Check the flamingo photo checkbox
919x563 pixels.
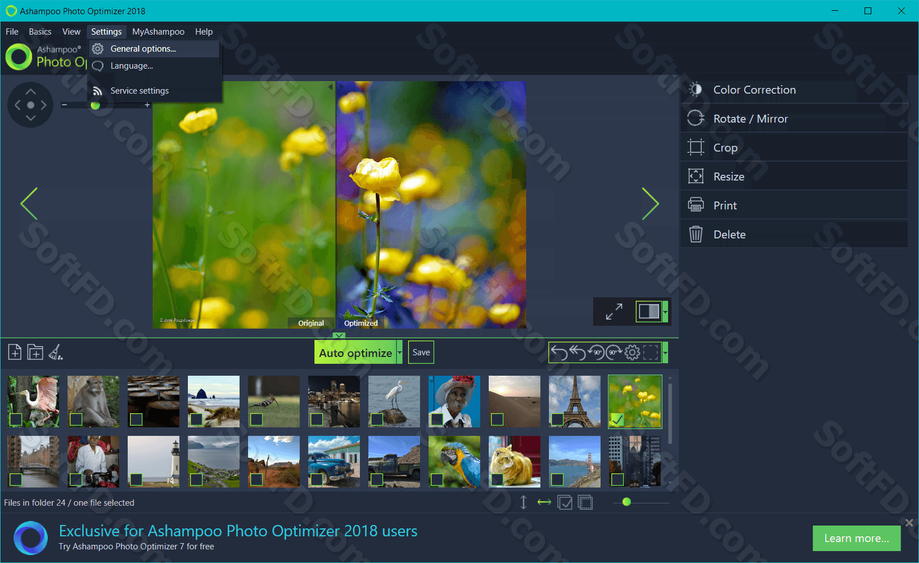16,419
